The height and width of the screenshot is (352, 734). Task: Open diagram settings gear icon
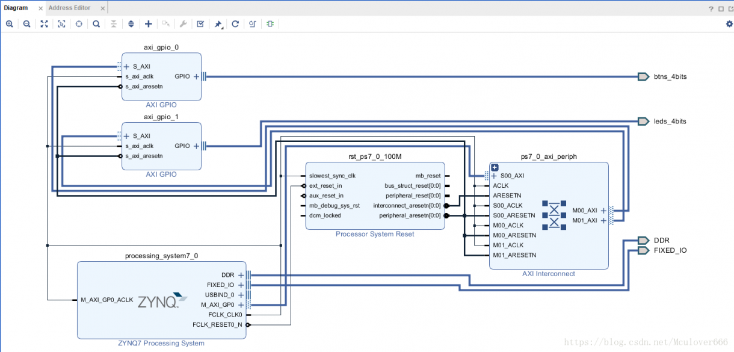click(729, 24)
